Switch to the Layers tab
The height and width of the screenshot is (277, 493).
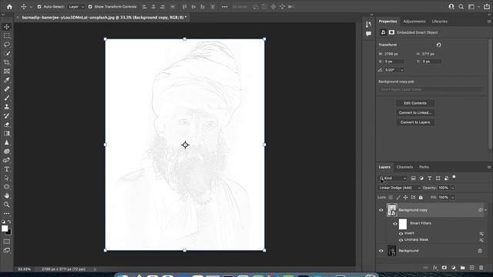pos(384,167)
